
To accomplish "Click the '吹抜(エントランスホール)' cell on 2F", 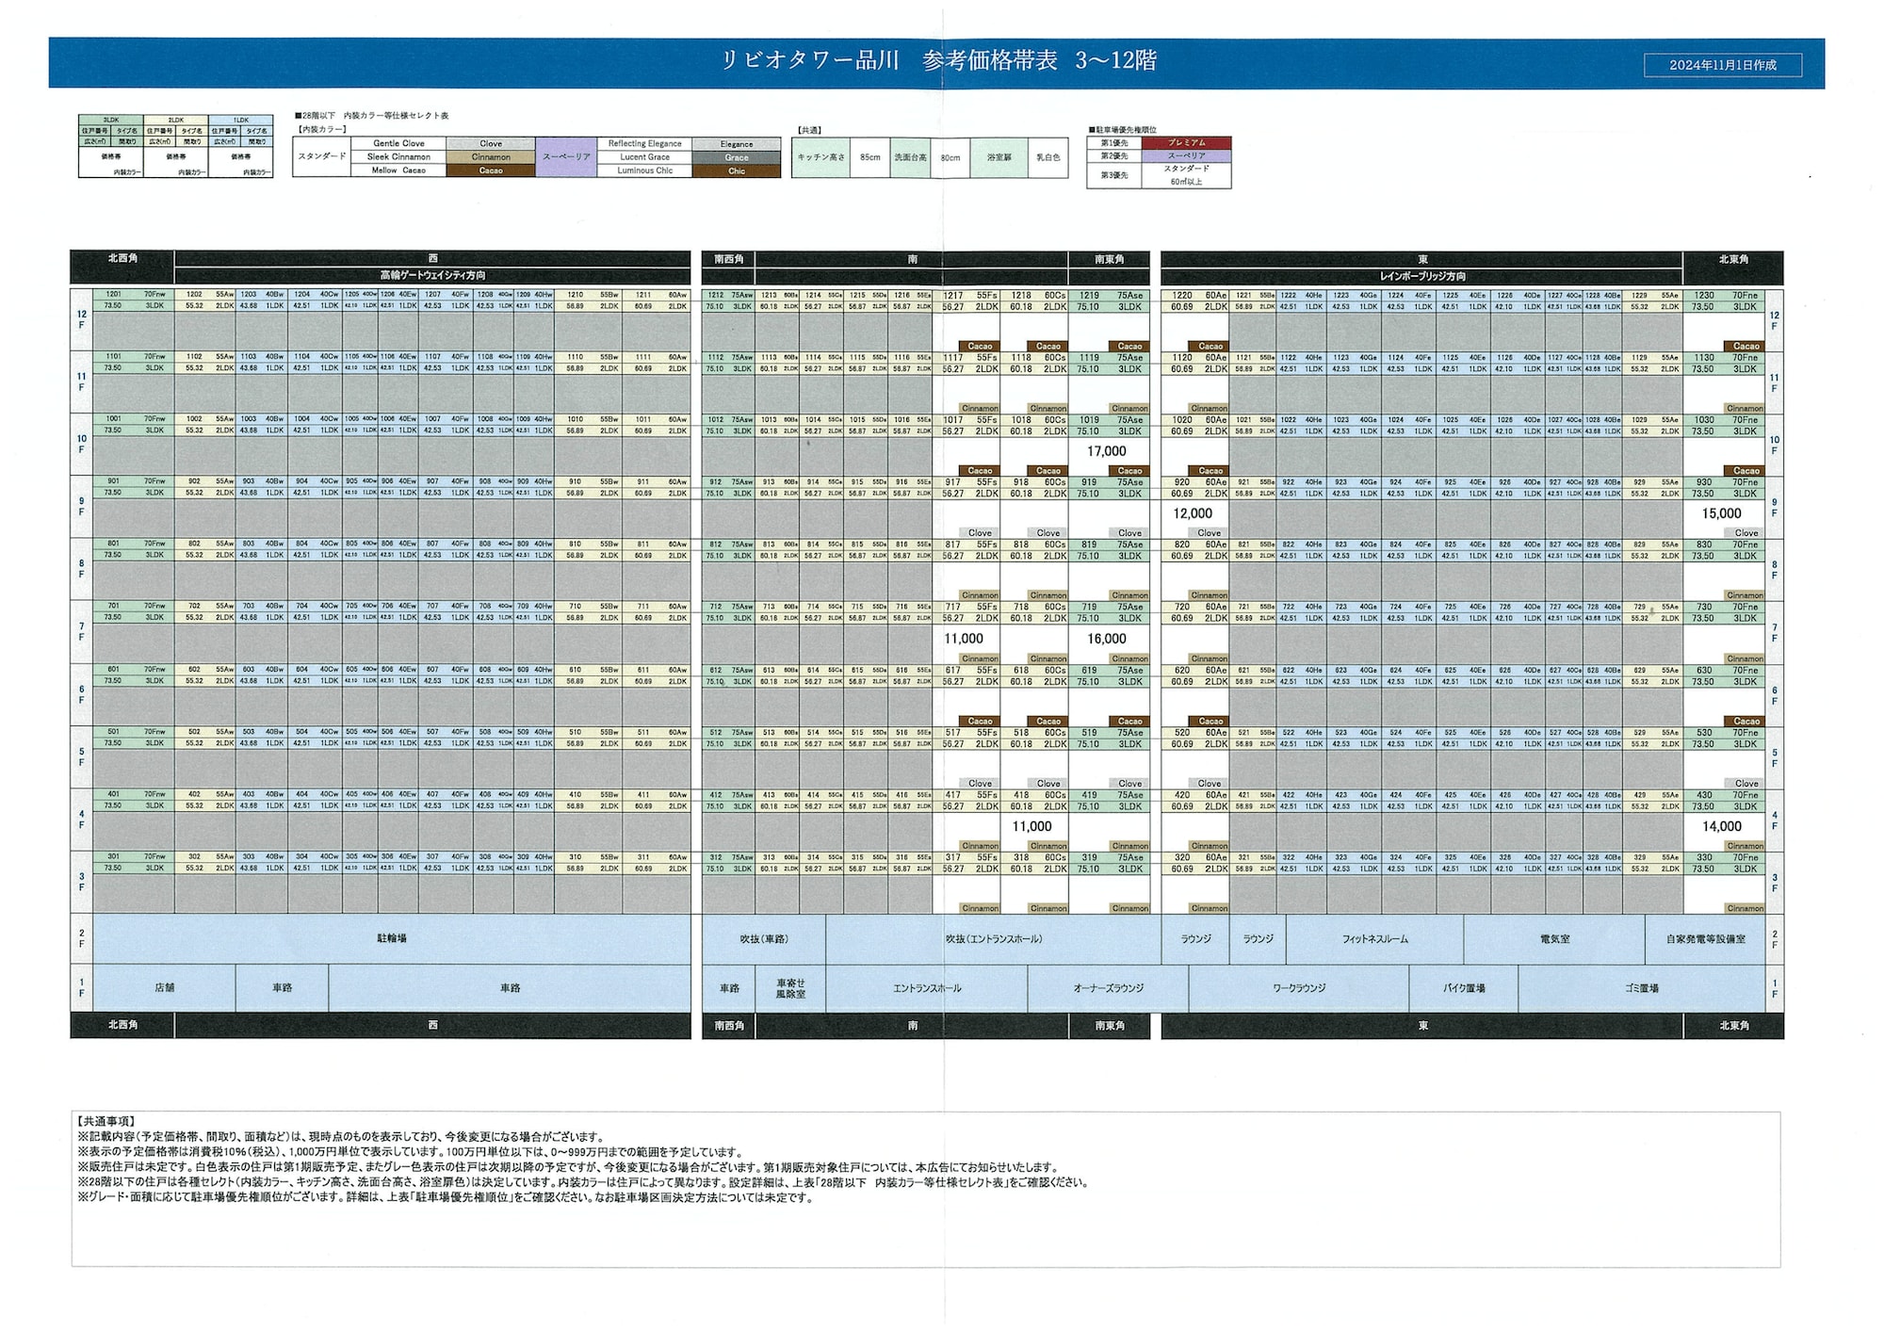I will (x=994, y=939).
